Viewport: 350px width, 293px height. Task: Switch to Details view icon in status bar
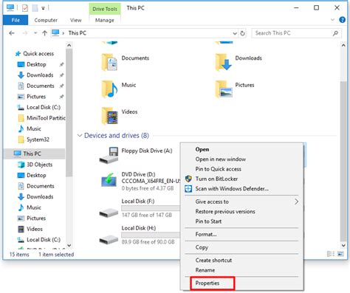click(x=331, y=254)
